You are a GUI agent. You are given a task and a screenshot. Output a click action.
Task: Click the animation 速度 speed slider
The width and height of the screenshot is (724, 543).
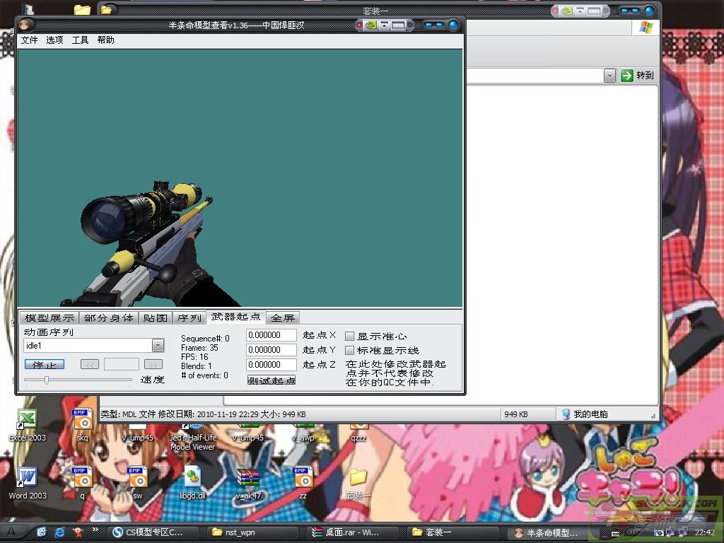(x=47, y=380)
